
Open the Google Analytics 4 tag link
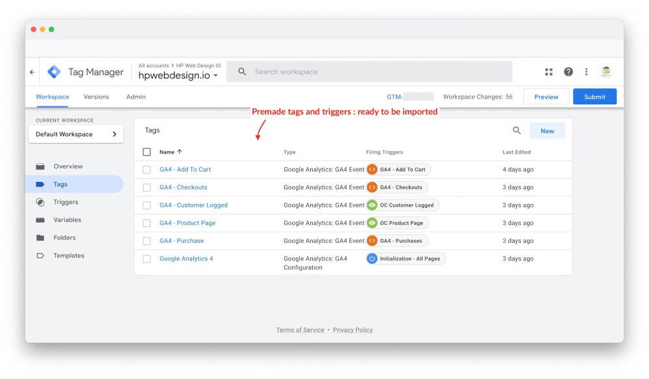point(186,258)
